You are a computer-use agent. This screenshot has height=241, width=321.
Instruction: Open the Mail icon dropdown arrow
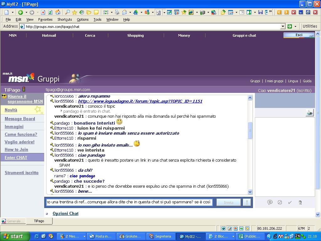tap(130, 12)
